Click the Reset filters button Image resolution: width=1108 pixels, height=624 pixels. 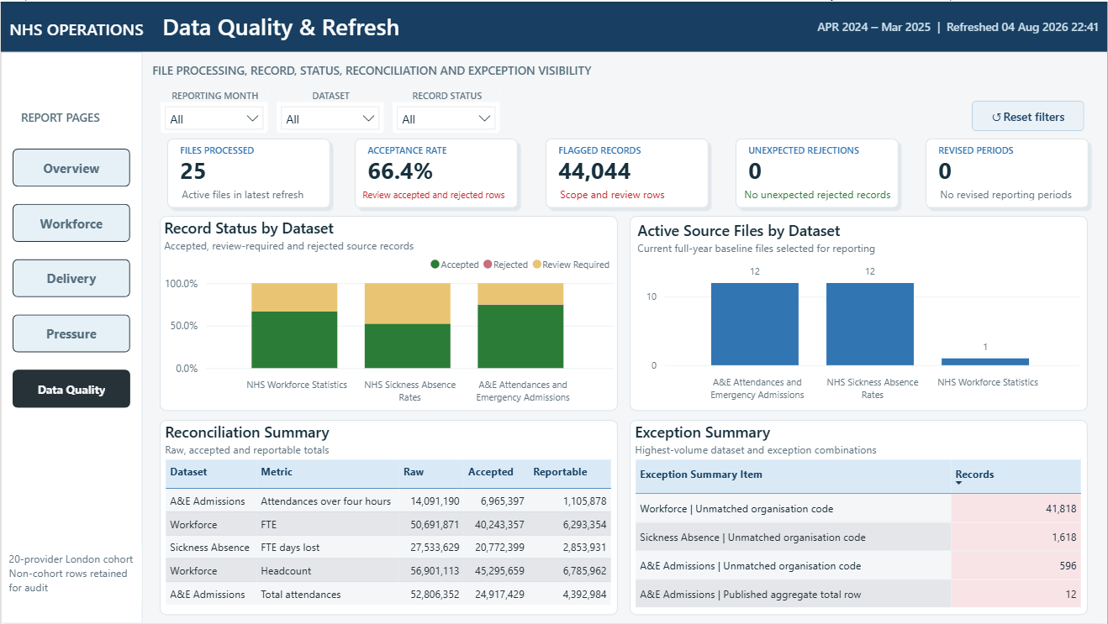point(1027,117)
